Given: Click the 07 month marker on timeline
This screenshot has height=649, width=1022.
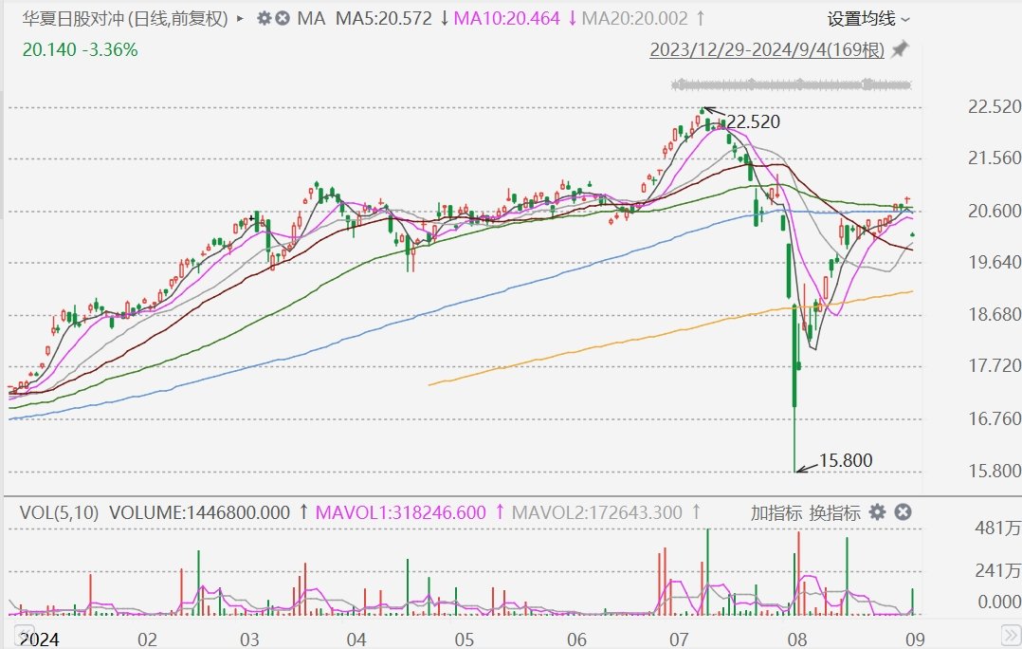Looking at the screenshot, I should click(678, 639).
